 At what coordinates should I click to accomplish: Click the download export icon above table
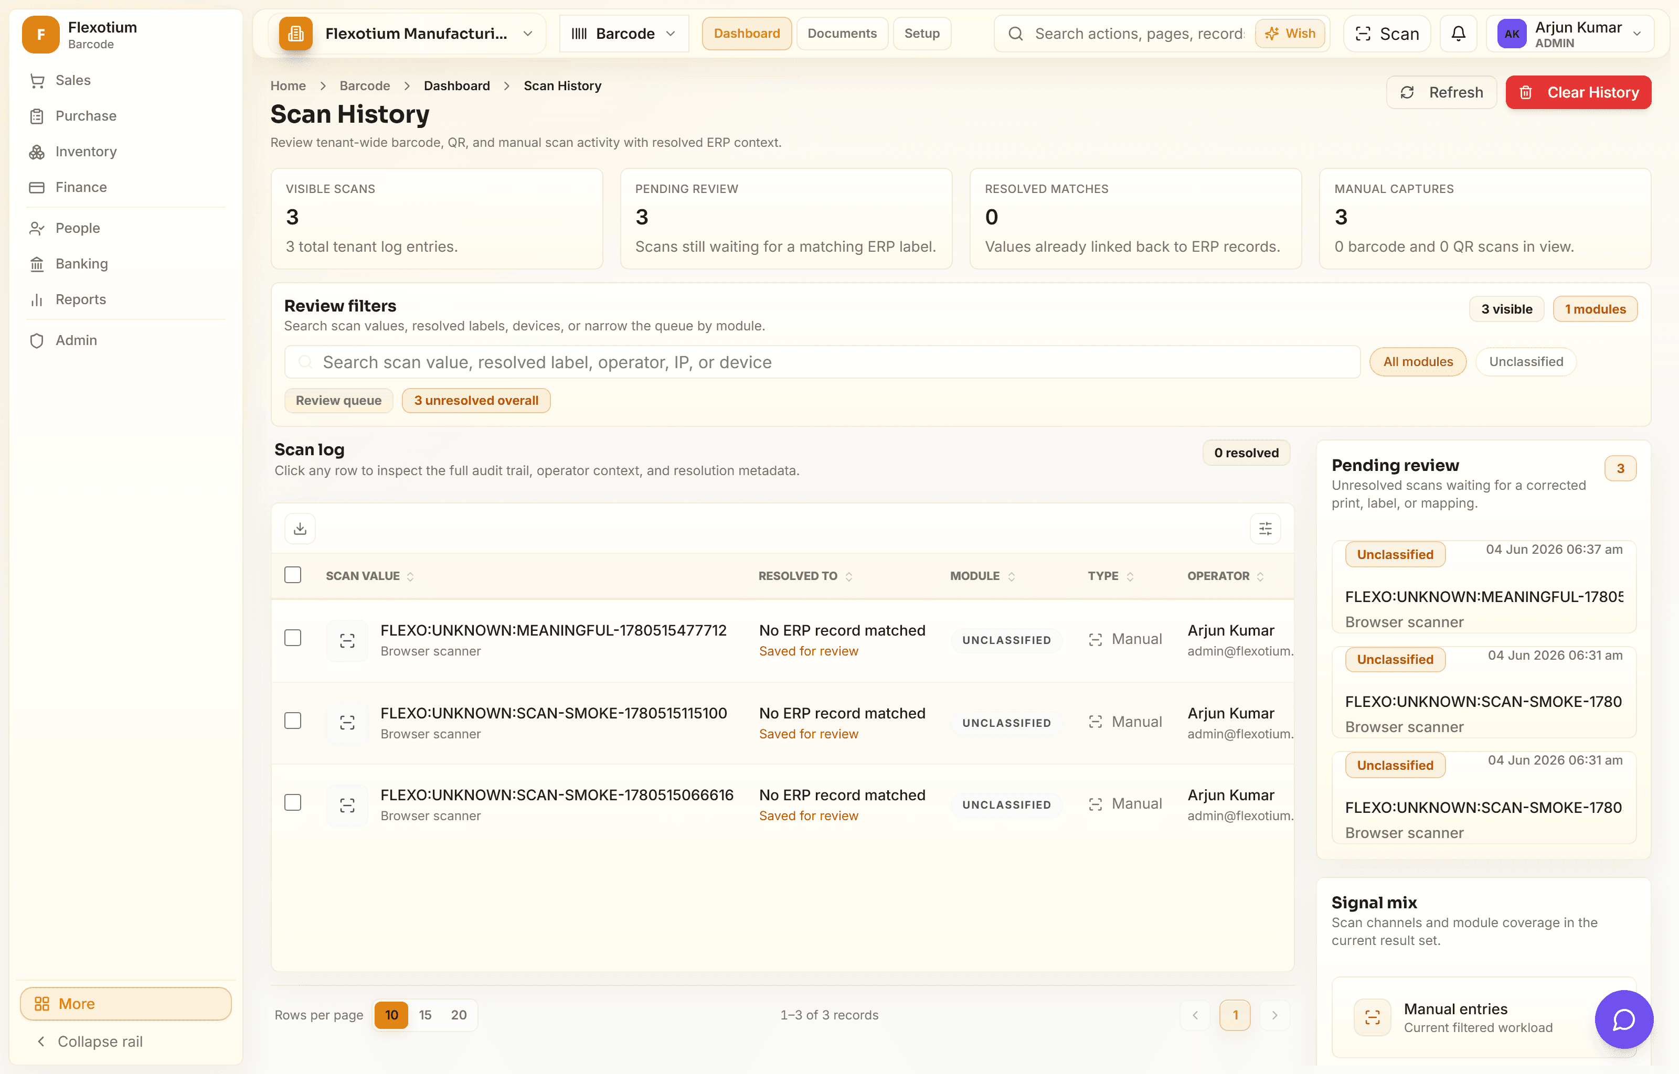coord(300,529)
